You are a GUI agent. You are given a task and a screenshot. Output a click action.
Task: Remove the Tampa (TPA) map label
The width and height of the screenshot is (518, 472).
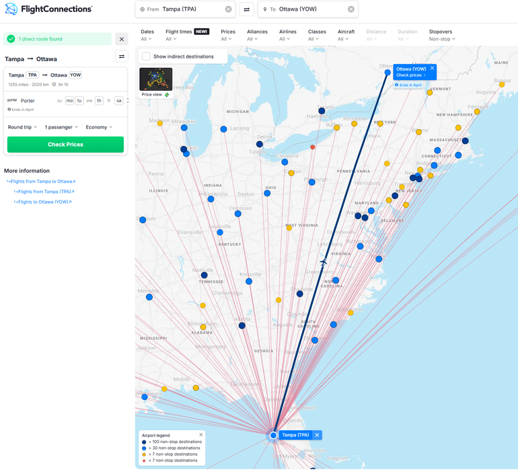[x=317, y=435]
